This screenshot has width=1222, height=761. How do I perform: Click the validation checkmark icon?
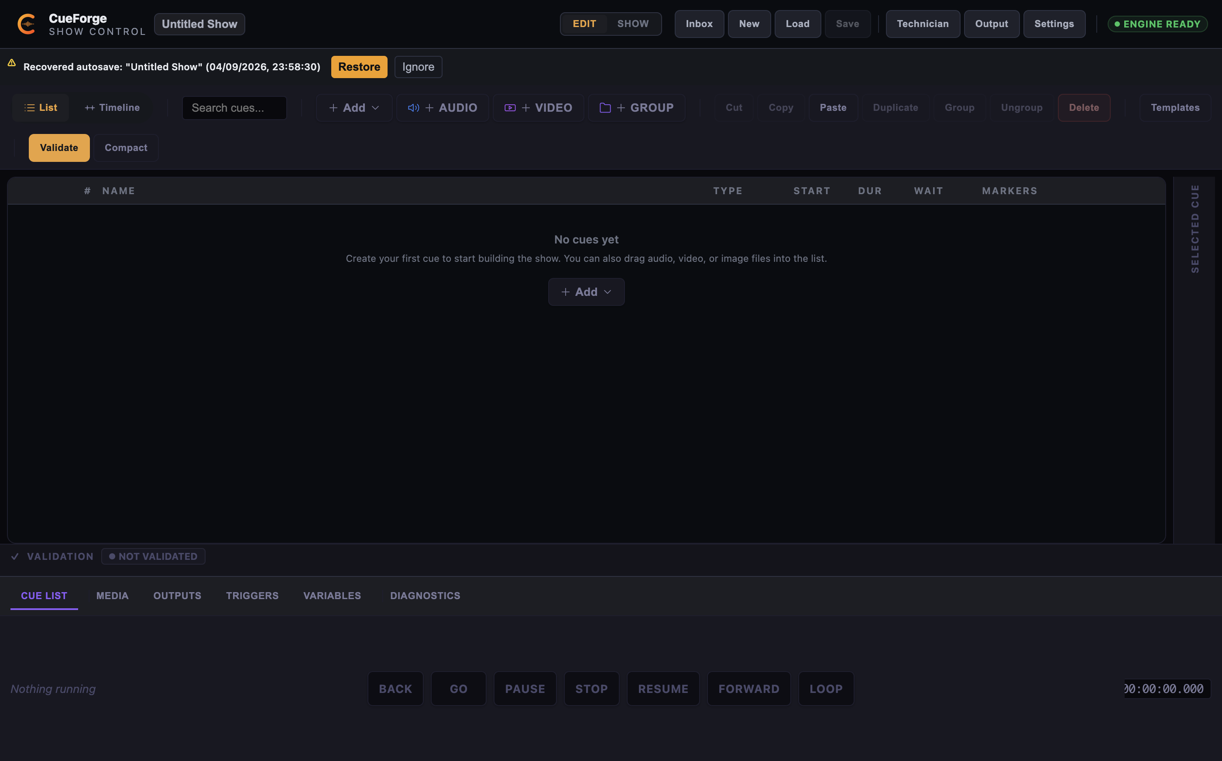15,556
